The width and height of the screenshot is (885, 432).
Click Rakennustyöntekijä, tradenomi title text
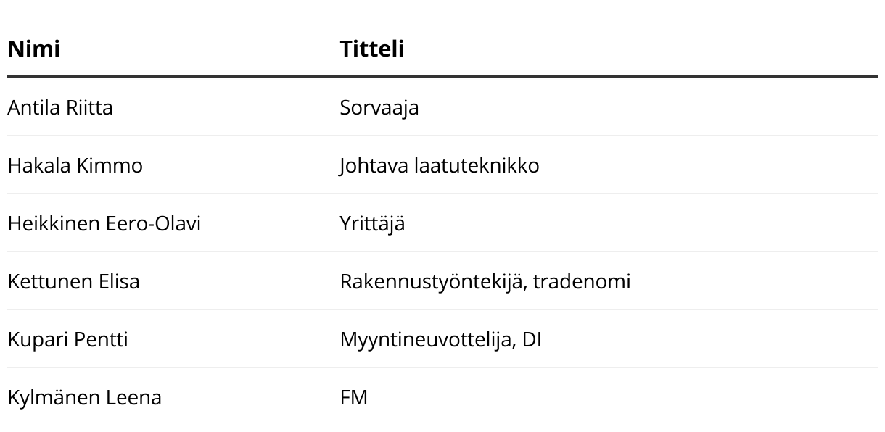point(485,281)
